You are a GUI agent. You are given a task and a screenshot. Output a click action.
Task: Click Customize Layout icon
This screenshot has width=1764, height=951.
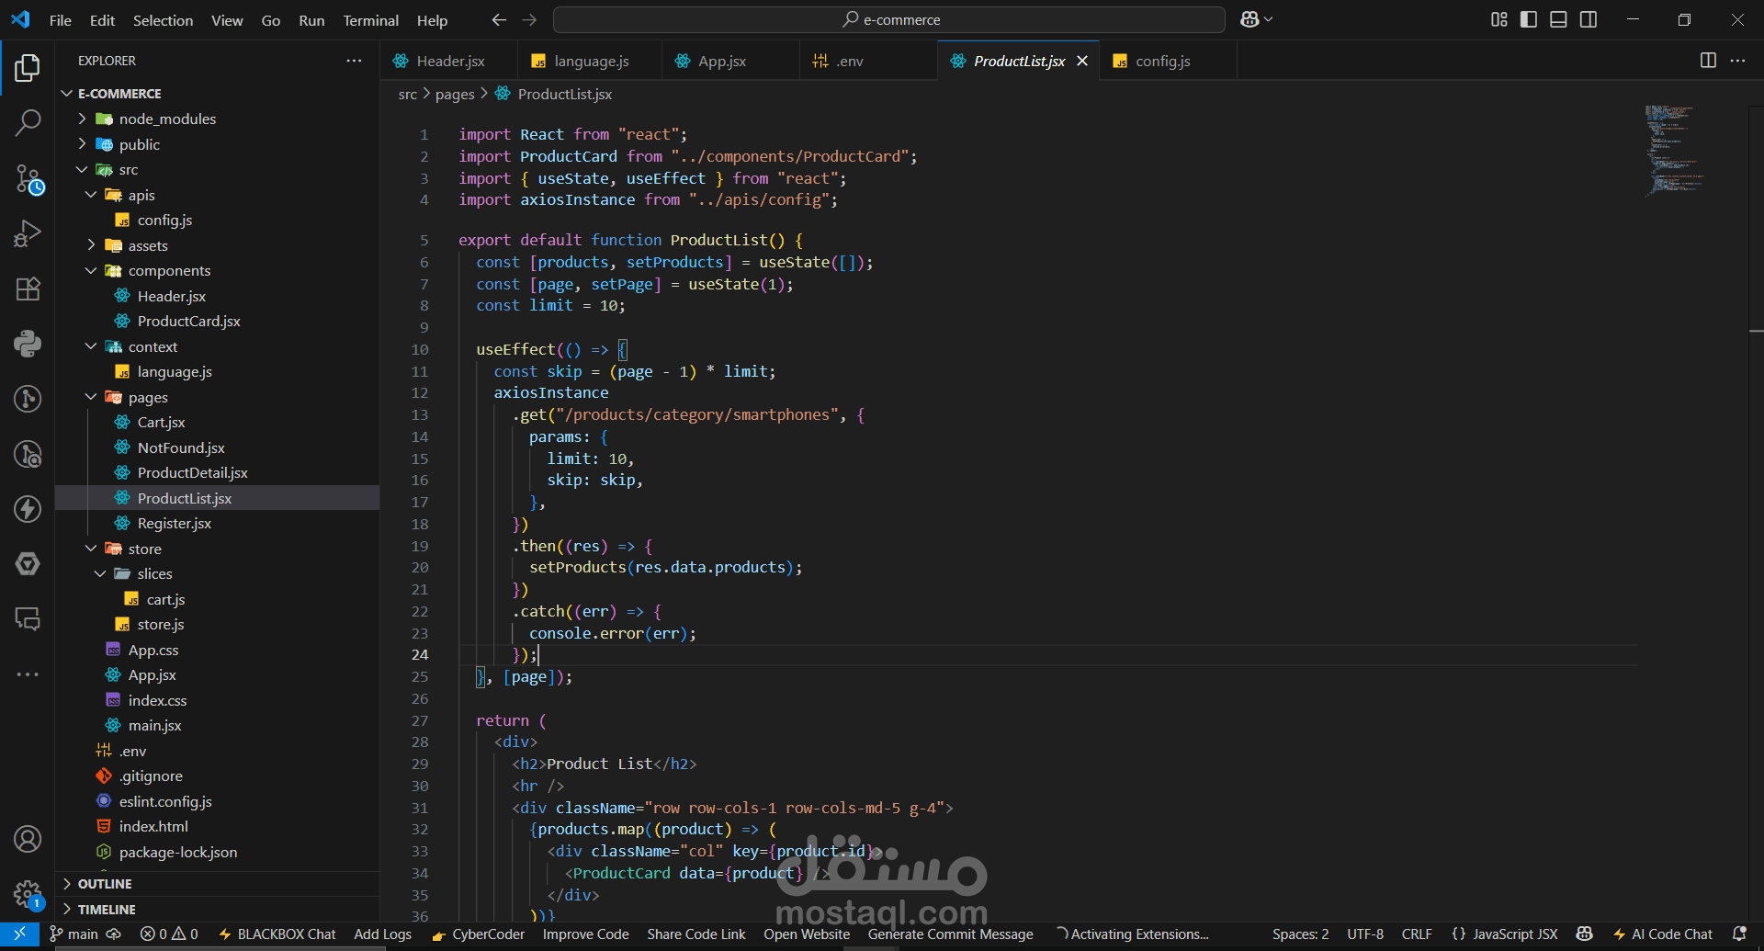coord(1498,19)
